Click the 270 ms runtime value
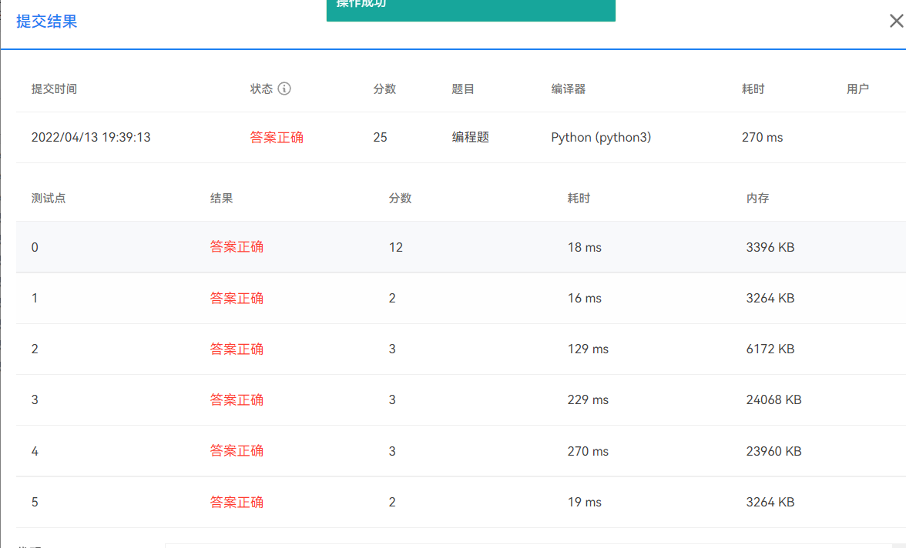This screenshot has height=548, width=906. (x=763, y=137)
